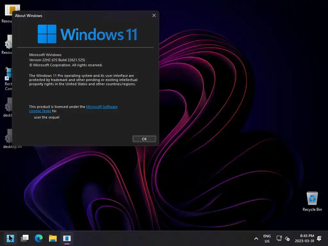Click the 'user the sequel' licensee text
The image size is (328, 246).
(x=47, y=117)
